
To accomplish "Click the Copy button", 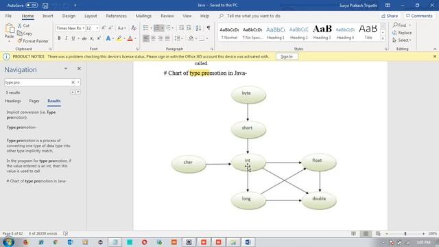I will pyautogui.click(x=25, y=34).
